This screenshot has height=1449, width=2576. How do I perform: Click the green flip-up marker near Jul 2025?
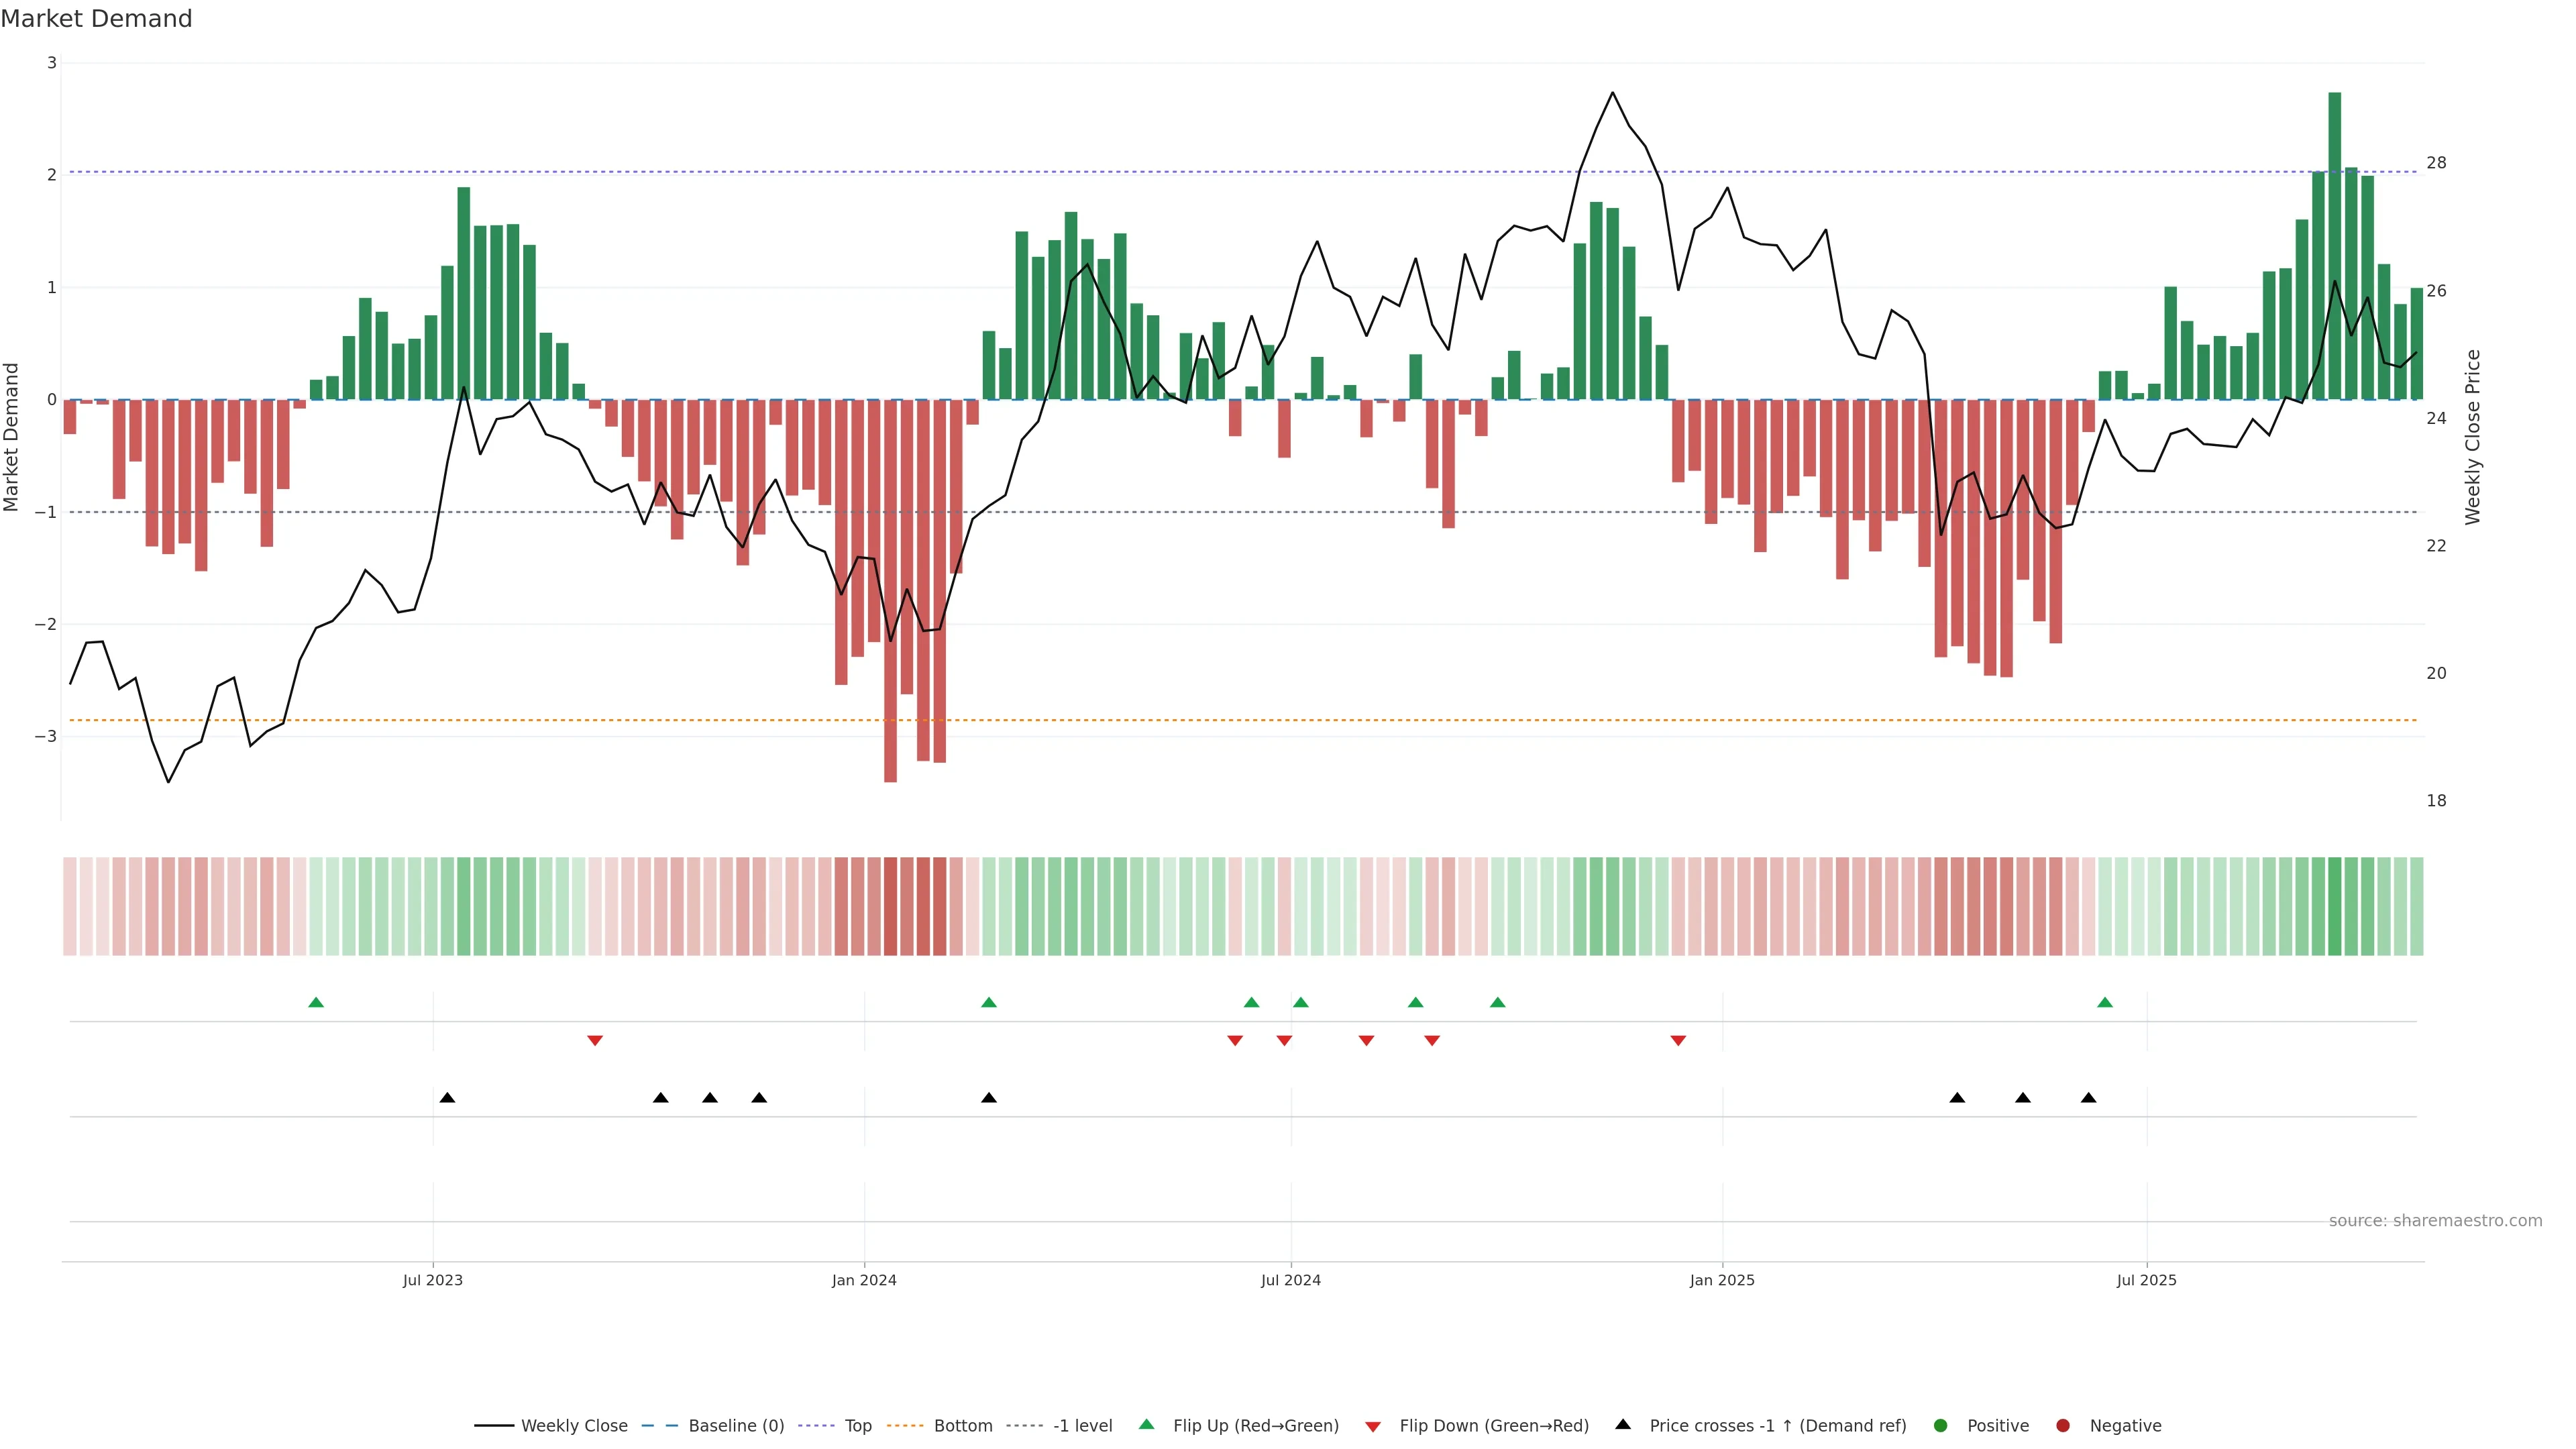(x=2105, y=1003)
